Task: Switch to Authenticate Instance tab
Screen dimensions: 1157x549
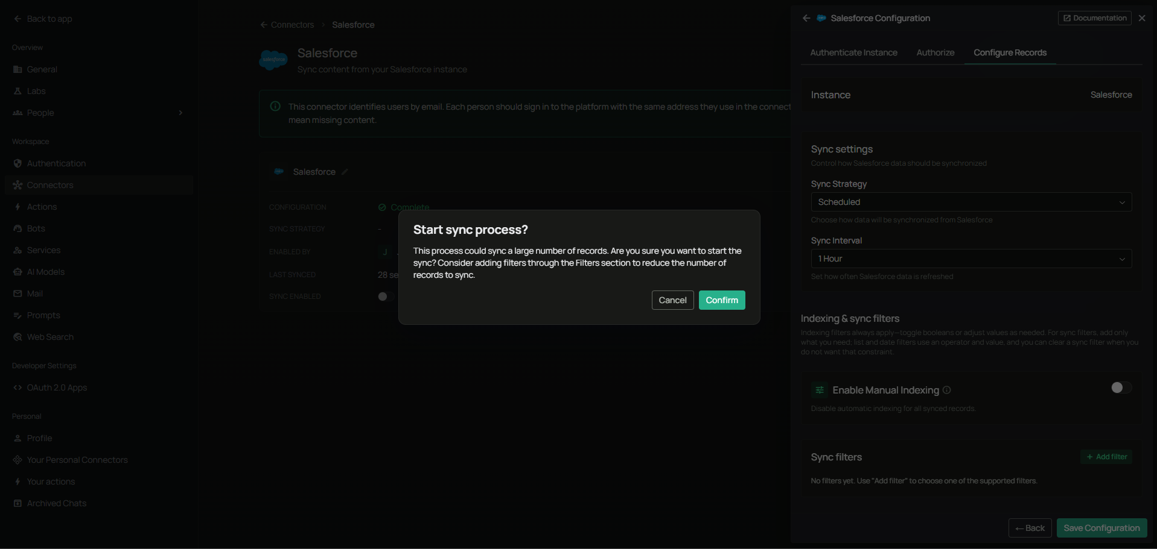Action: tap(853, 52)
